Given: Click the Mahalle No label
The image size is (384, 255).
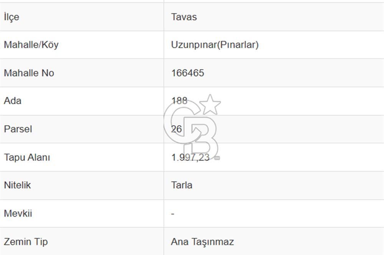Looking at the screenshot, I should (x=29, y=73).
